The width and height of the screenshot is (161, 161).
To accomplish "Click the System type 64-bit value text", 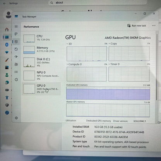I will click(122, 142).
